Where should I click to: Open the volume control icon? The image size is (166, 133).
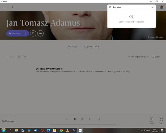pos(161,119)
